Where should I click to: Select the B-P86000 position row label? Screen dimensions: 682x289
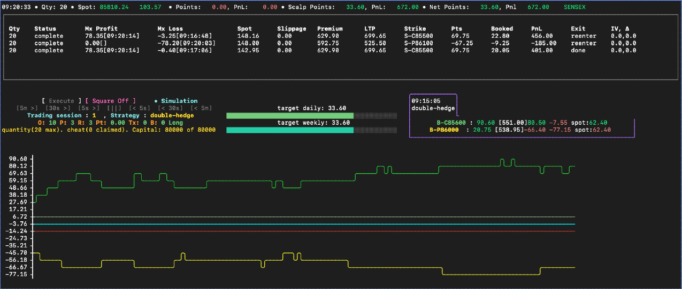pos(445,130)
